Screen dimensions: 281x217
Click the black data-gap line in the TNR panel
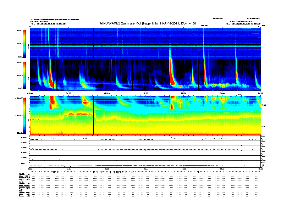click(94, 116)
